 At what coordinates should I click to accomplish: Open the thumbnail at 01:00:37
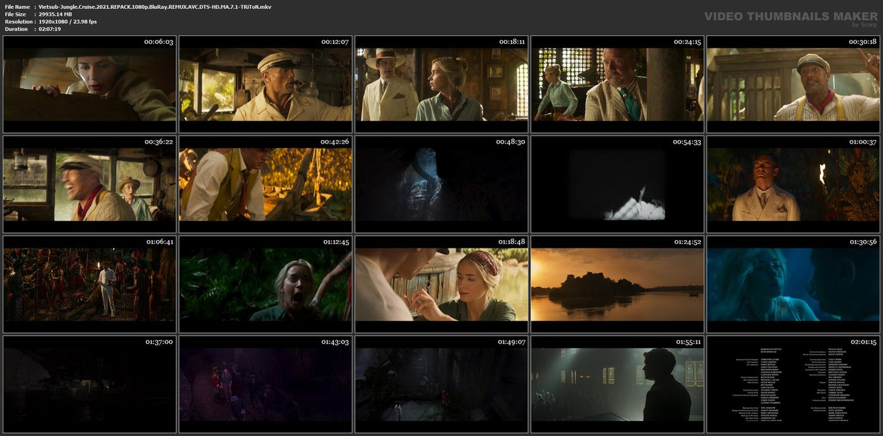click(x=793, y=184)
